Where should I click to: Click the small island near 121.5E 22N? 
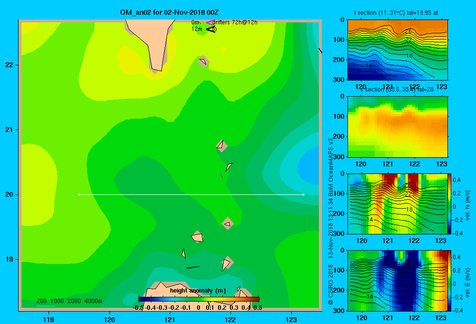203,61
